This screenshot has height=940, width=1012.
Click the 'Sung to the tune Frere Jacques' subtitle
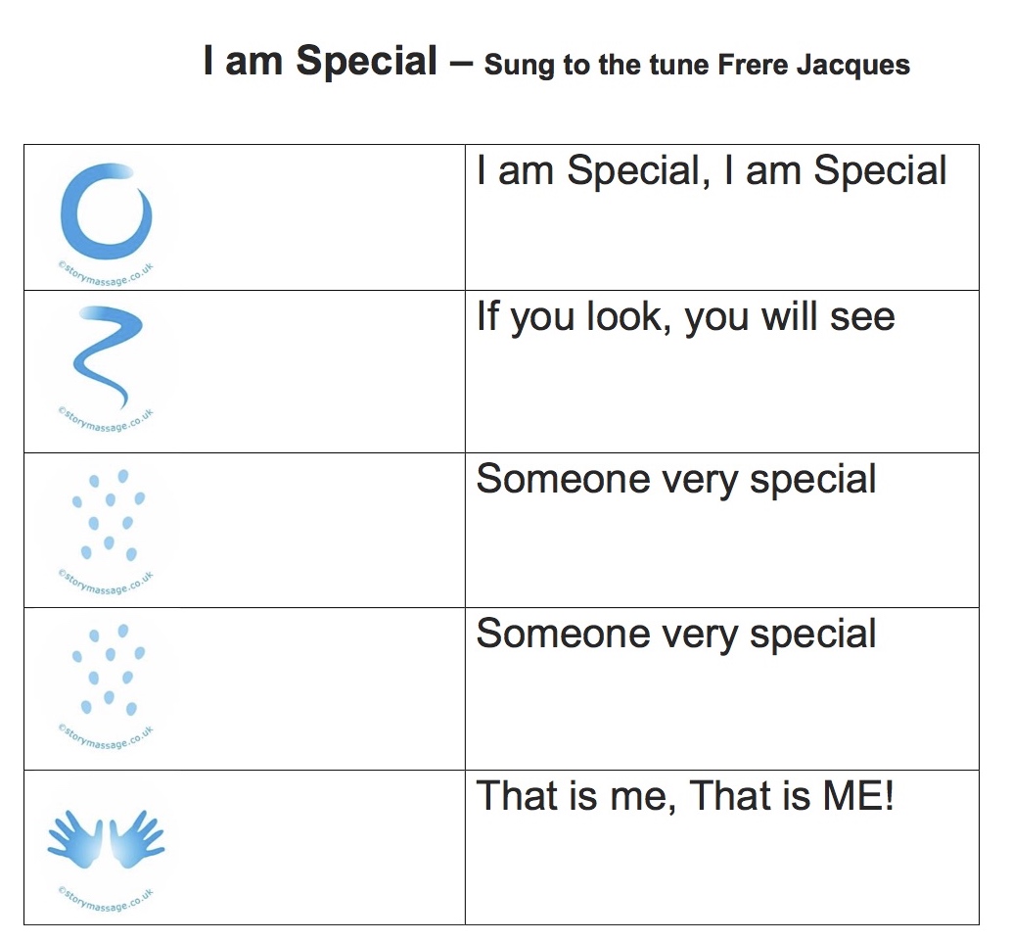coord(697,66)
